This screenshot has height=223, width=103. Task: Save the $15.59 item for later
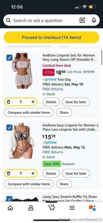76,173
